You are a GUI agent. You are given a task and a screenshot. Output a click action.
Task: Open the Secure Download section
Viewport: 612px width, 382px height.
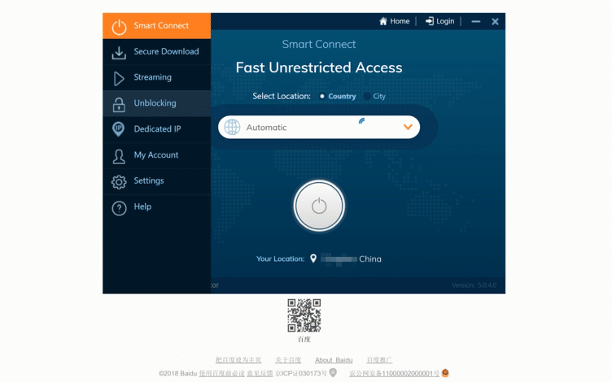(157, 52)
